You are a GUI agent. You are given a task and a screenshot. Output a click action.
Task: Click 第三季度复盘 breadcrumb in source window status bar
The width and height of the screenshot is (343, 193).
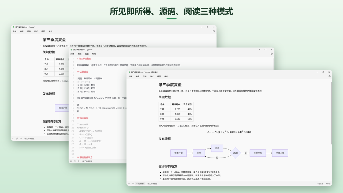point(87,161)
